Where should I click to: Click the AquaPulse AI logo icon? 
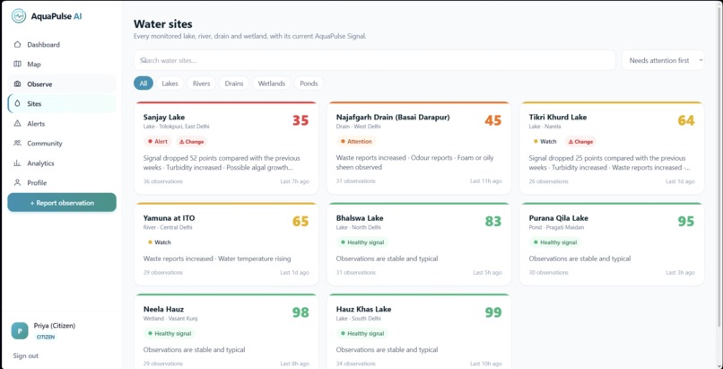[19, 16]
